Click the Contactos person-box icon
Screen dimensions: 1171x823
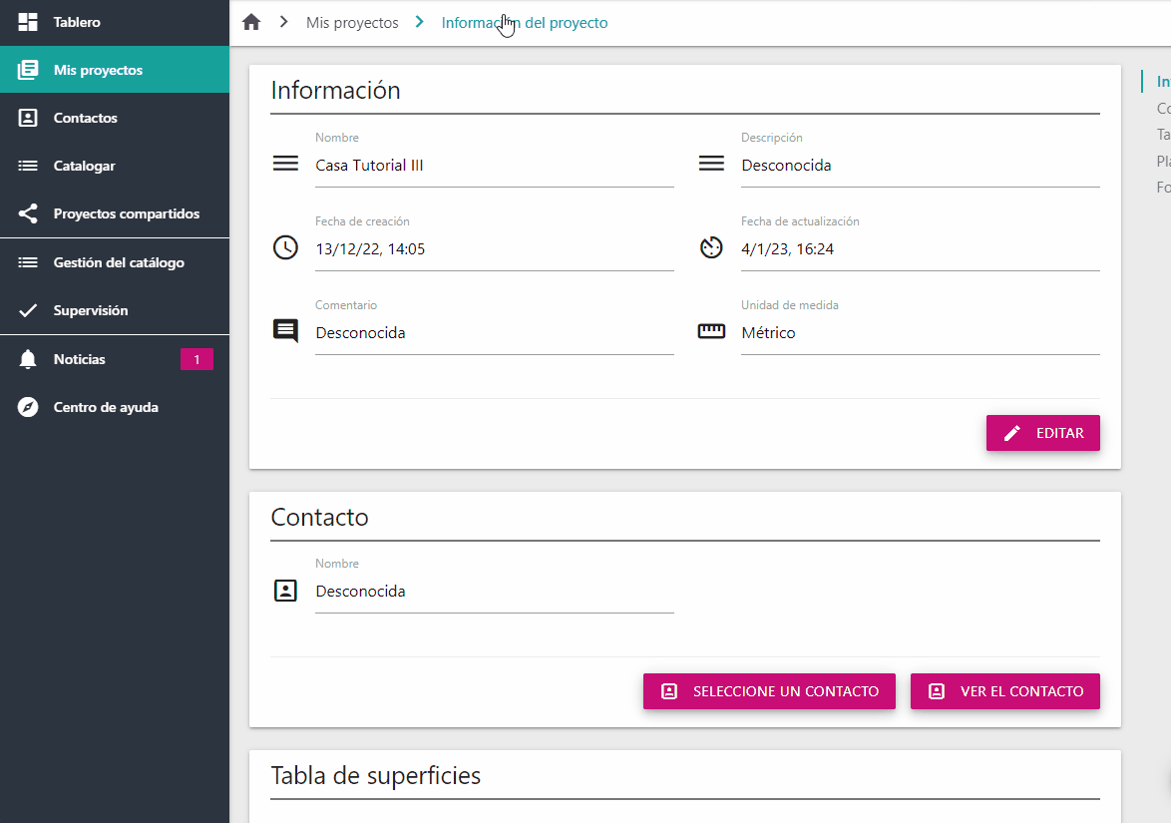click(x=28, y=118)
